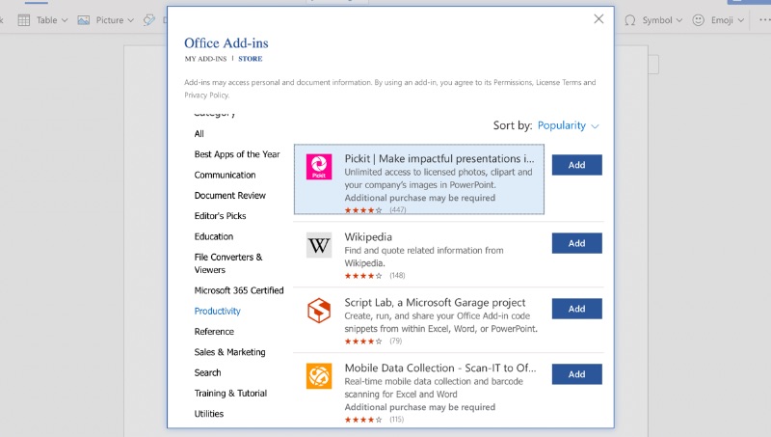The width and height of the screenshot is (771, 437).
Task: Click 'Real-time mobile data collection' description
Action: pos(434,388)
